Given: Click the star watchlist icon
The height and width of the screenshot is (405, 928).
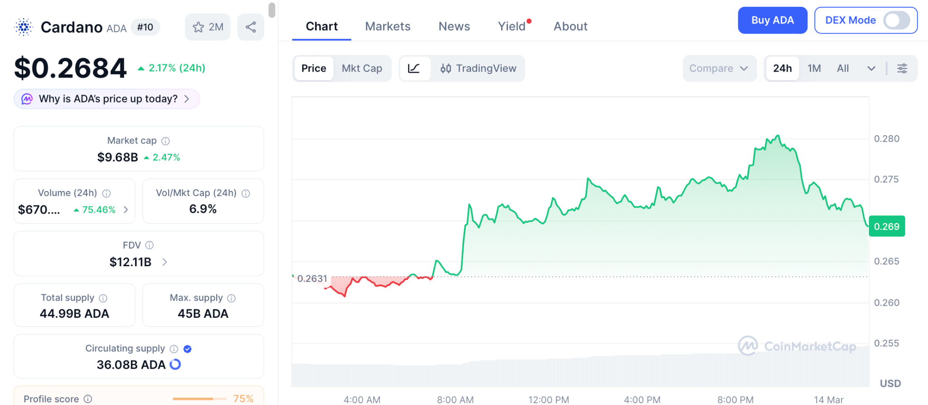Looking at the screenshot, I should coord(198,27).
